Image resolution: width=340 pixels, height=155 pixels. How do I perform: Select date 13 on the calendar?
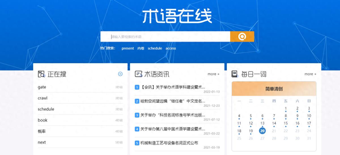coord(262,123)
